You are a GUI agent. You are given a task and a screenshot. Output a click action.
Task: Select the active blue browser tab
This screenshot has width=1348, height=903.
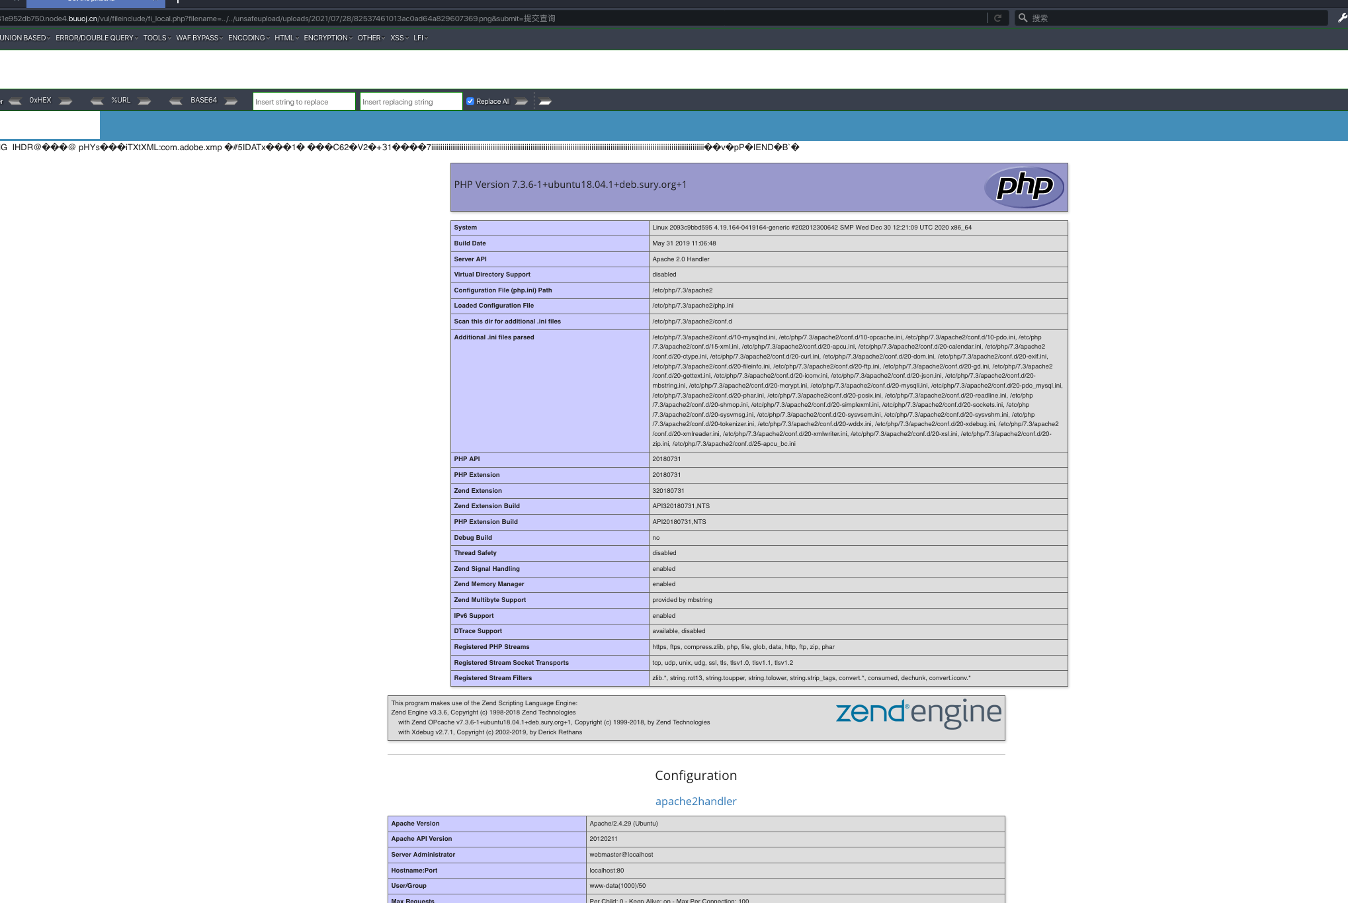[x=95, y=3]
